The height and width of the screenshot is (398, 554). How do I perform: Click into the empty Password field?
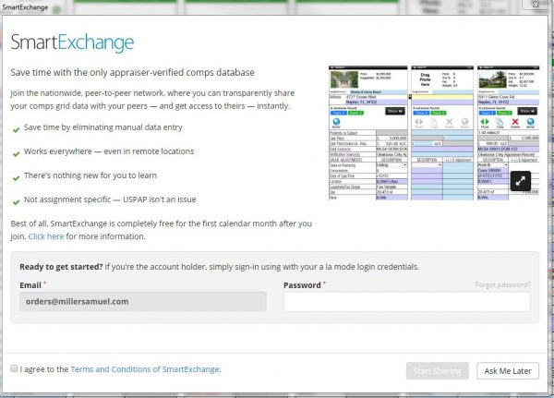pyautogui.click(x=406, y=302)
